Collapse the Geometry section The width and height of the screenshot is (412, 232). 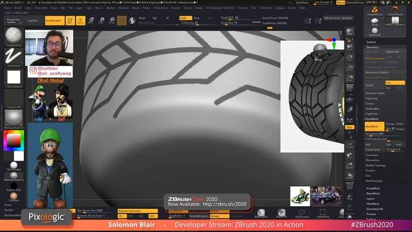tap(372, 47)
